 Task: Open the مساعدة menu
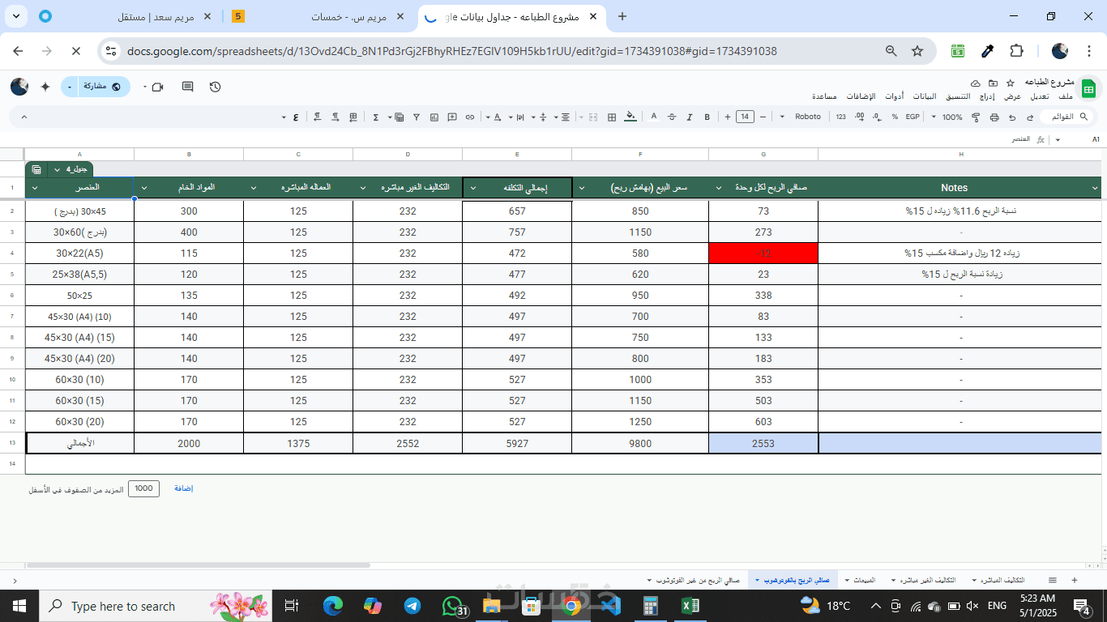click(x=824, y=96)
